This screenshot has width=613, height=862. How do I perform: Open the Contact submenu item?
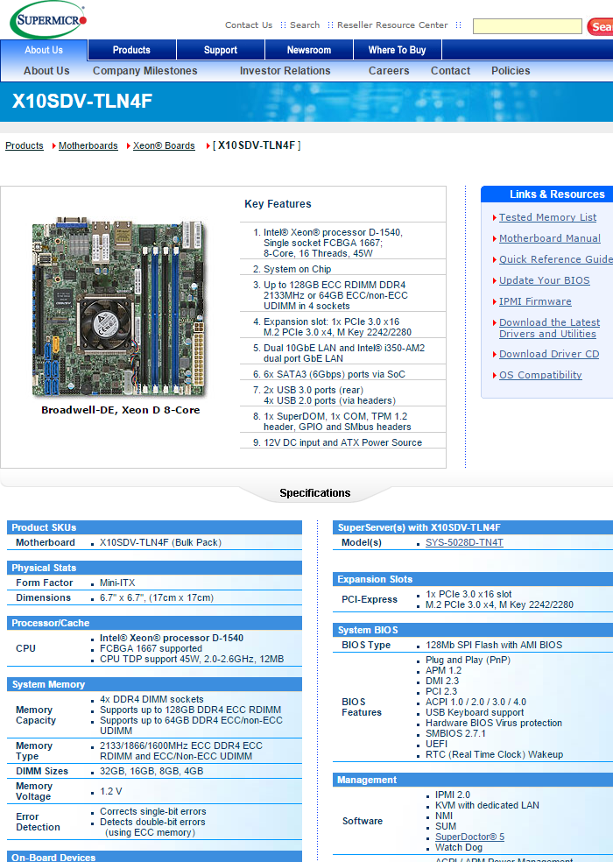pyautogui.click(x=450, y=71)
